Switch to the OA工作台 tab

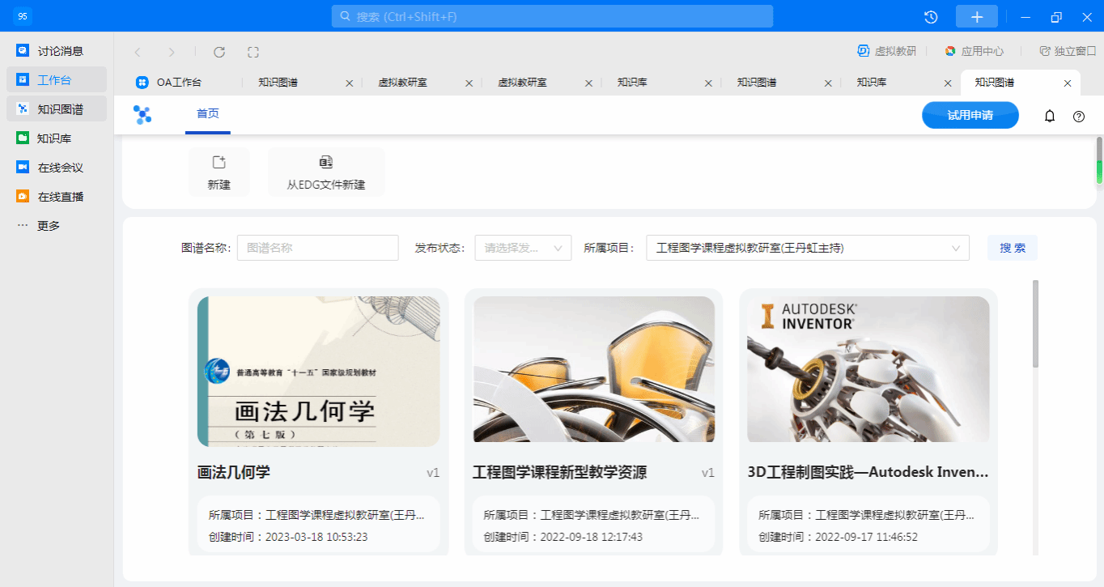click(178, 83)
